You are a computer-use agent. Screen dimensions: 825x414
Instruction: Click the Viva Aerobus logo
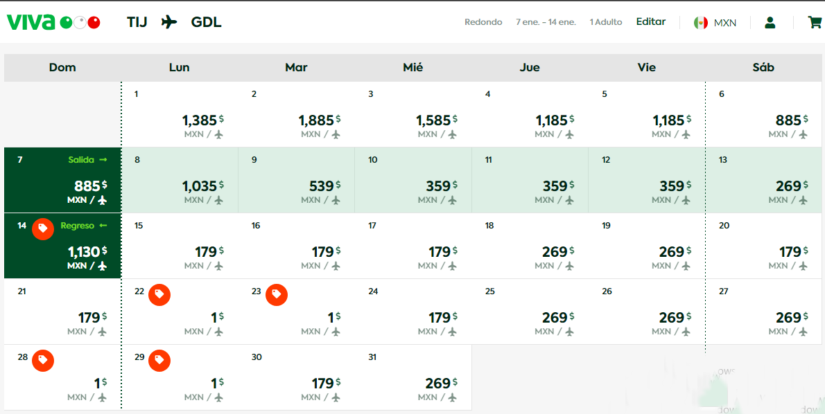pos(53,22)
